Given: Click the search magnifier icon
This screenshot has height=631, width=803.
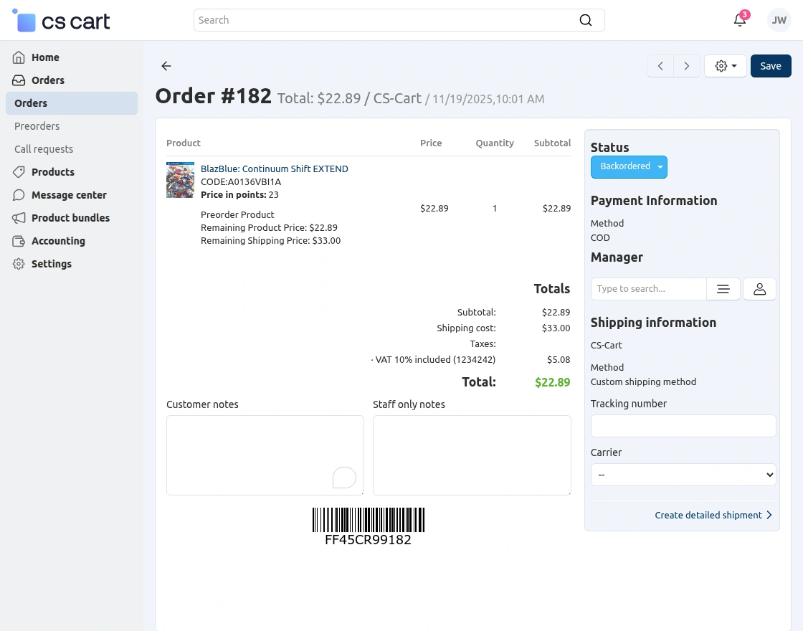Looking at the screenshot, I should point(586,20).
